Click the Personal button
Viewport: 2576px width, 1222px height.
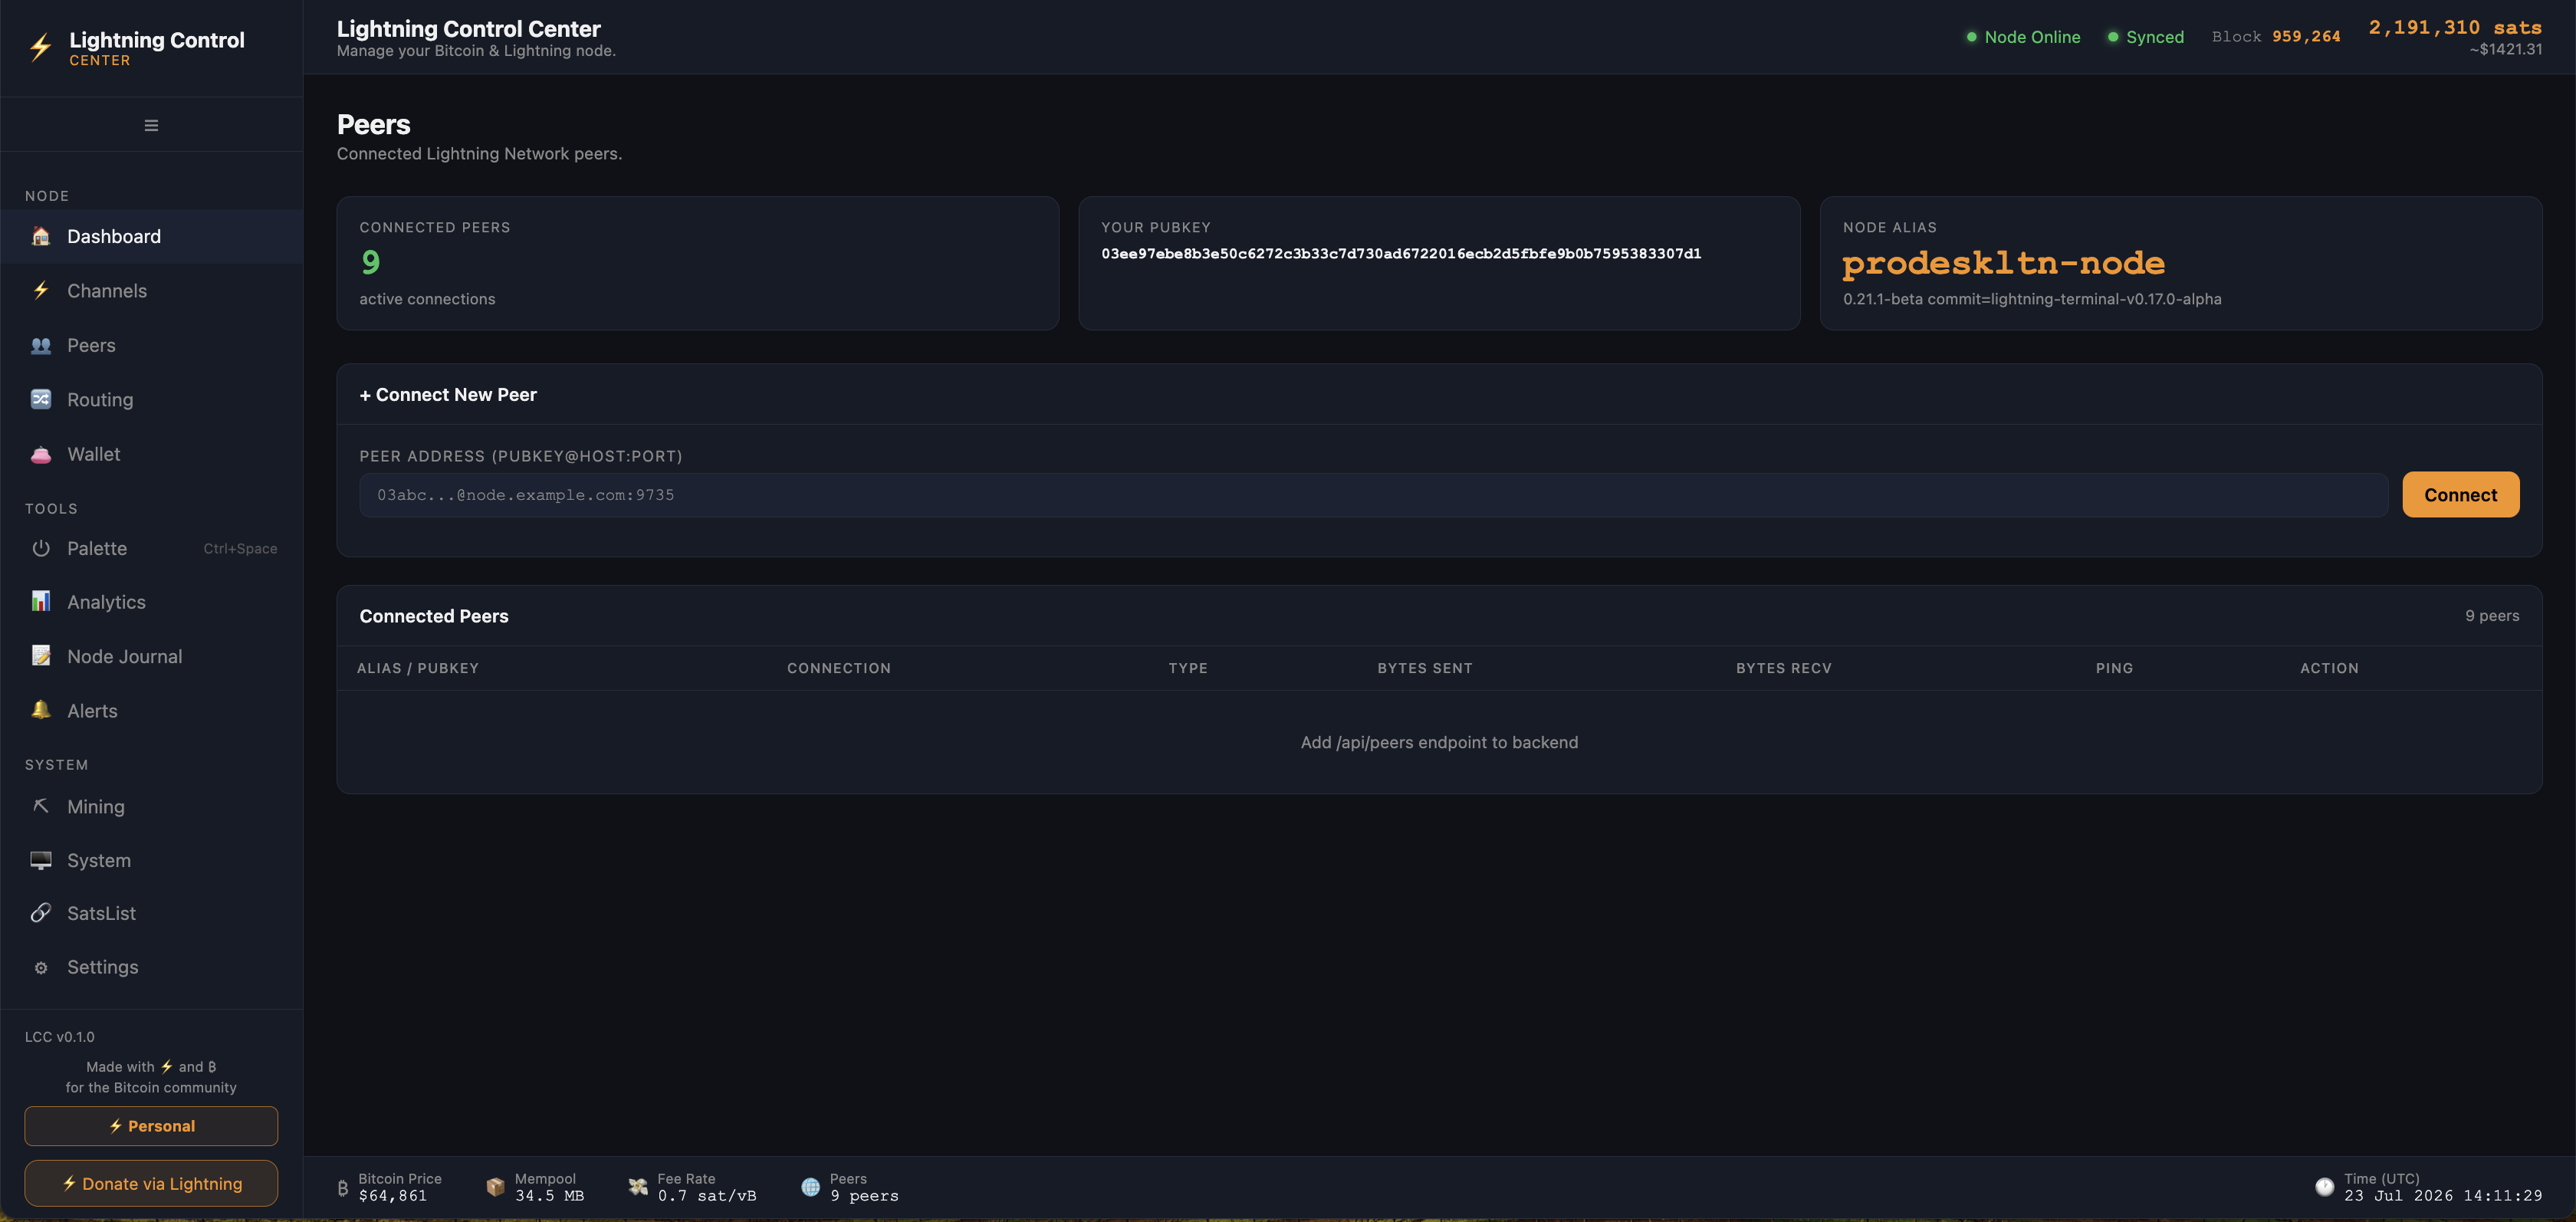pyautogui.click(x=151, y=1125)
